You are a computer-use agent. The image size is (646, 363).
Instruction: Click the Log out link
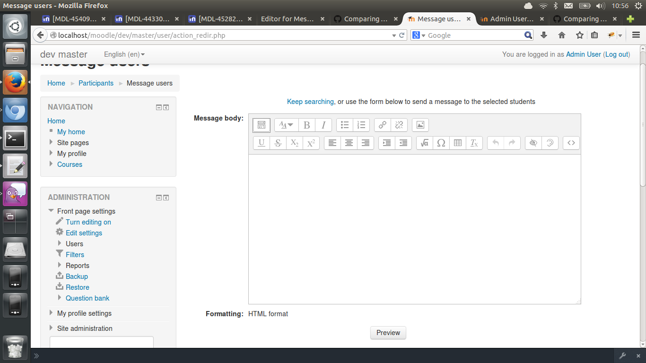617,54
